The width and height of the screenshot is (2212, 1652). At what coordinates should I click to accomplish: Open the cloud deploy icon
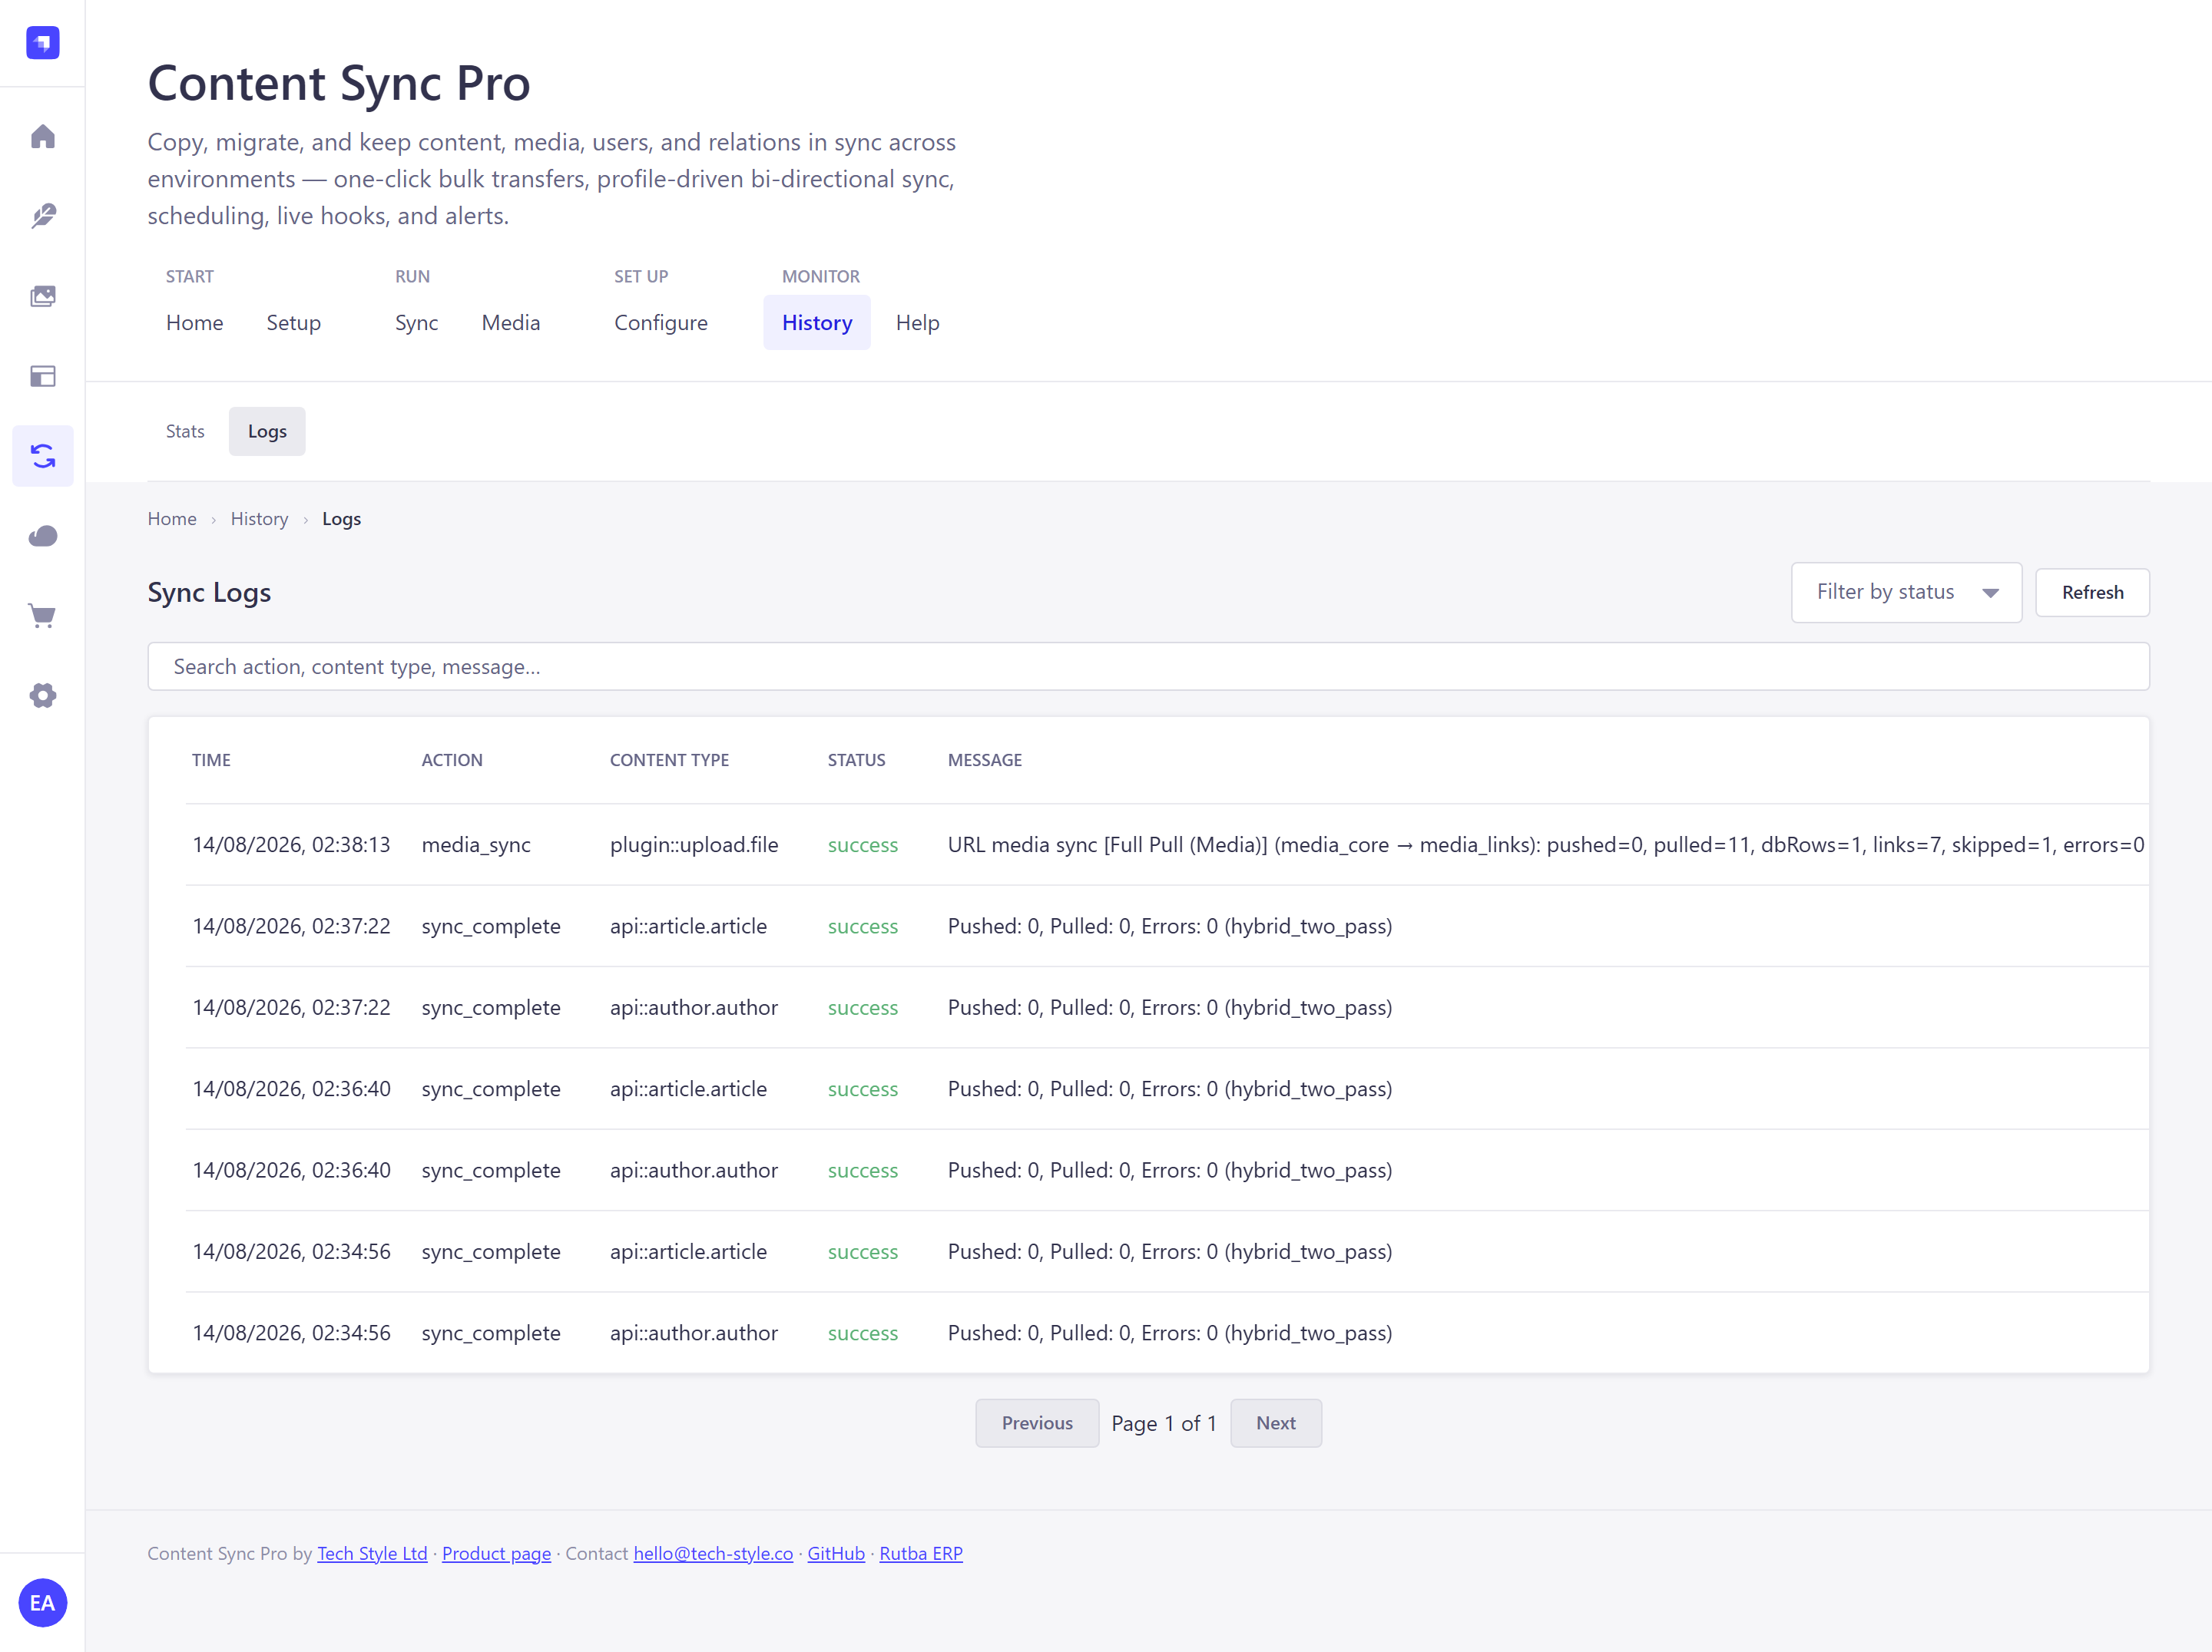coord(42,536)
